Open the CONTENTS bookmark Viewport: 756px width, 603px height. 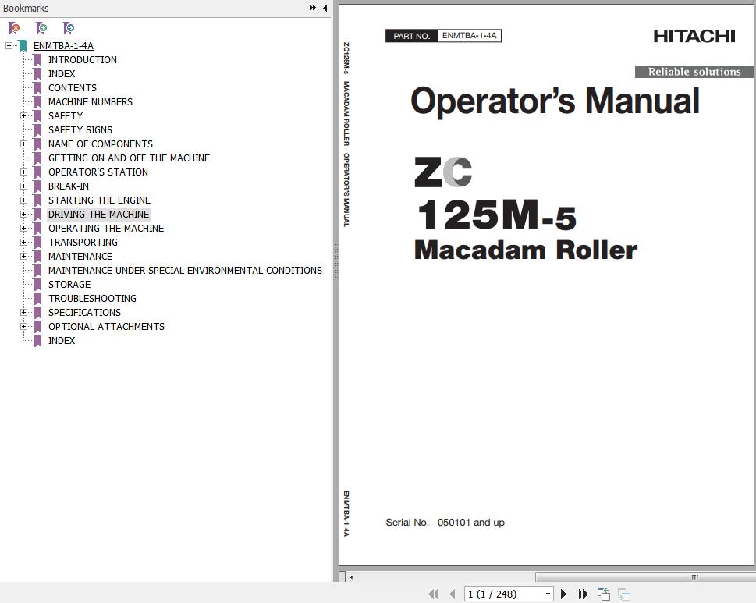pyautogui.click(x=73, y=87)
